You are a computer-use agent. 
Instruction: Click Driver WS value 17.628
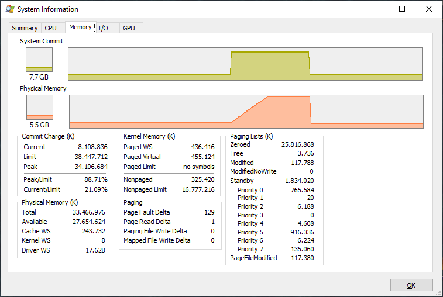(x=95, y=250)
